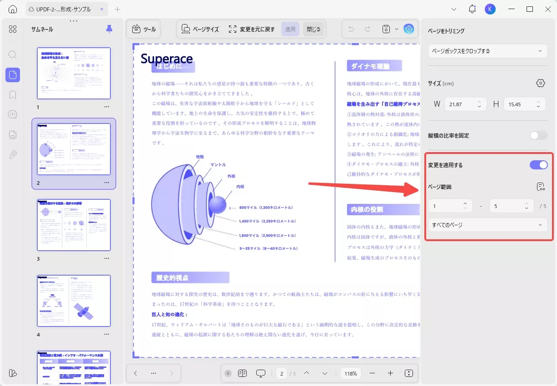The height and width of the screenshot is (386, 557).
Task: Open search in the left sidebar
Action: pos(12,54)
